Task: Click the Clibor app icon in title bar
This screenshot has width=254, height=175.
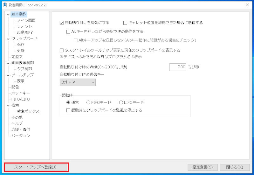Action: pyautogui.click(x=5, y=5)
